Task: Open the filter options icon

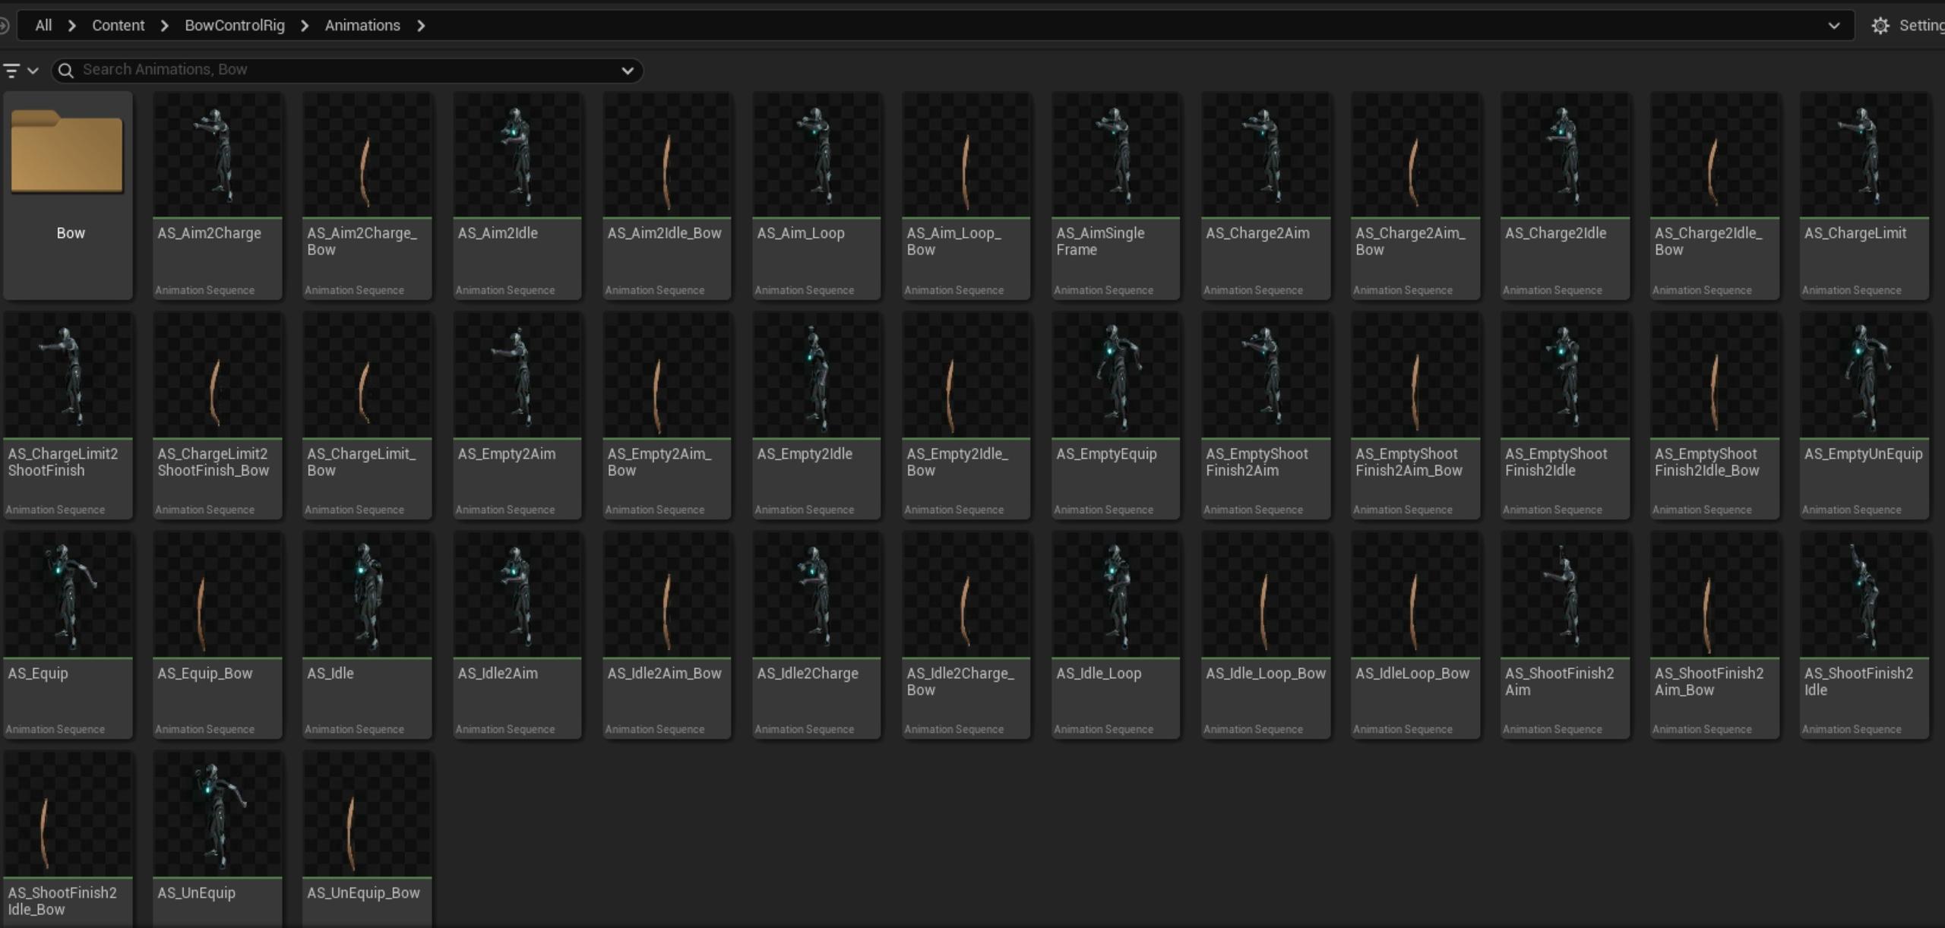Action: click(12, 71)
